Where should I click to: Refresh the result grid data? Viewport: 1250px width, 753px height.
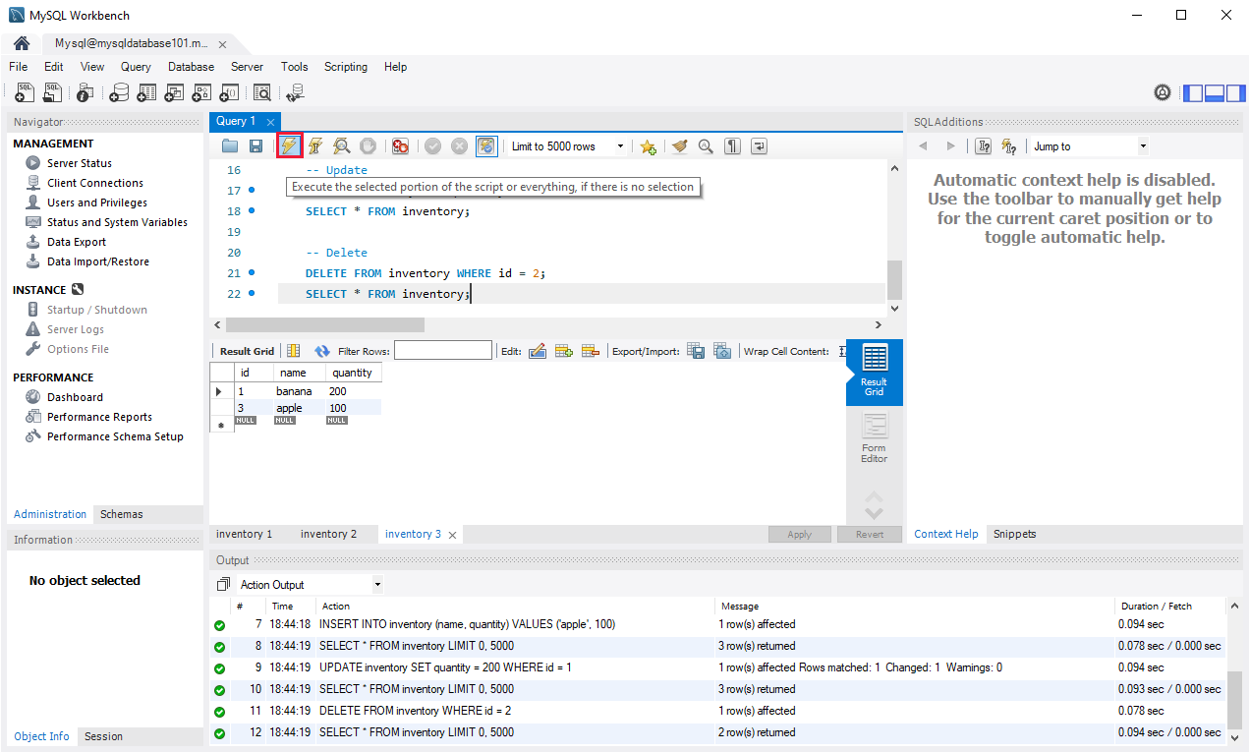[321, 350]
